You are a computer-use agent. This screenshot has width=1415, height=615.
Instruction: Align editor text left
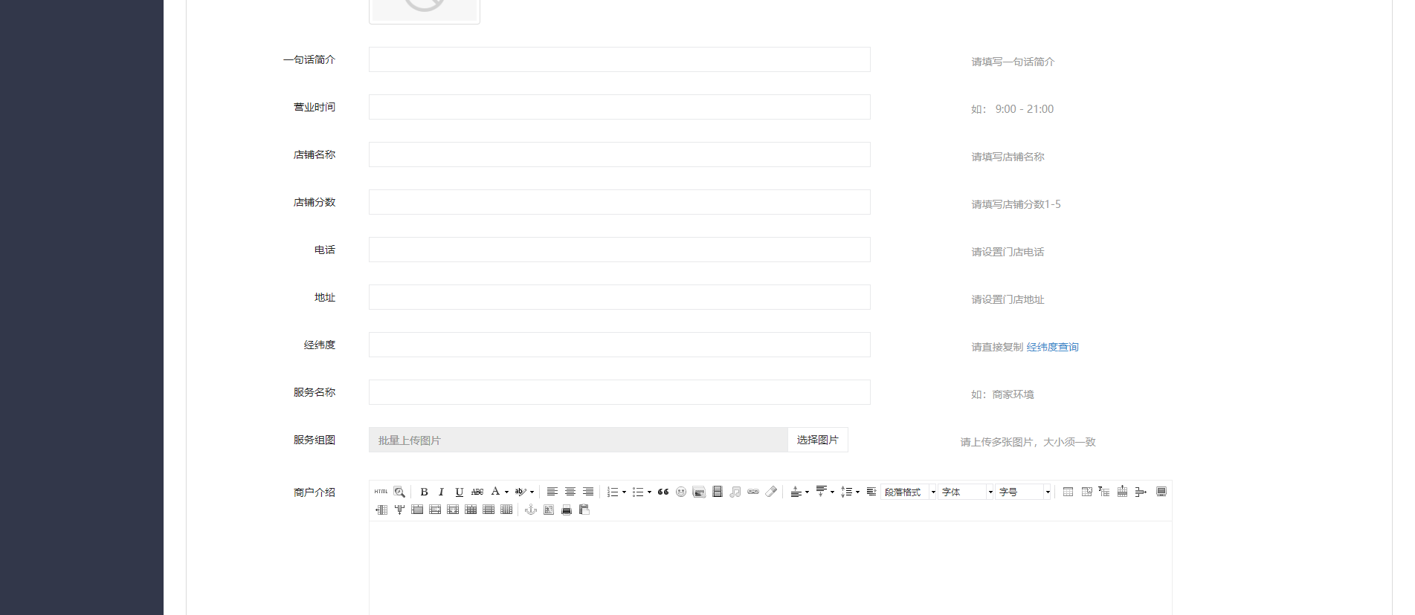552,492
